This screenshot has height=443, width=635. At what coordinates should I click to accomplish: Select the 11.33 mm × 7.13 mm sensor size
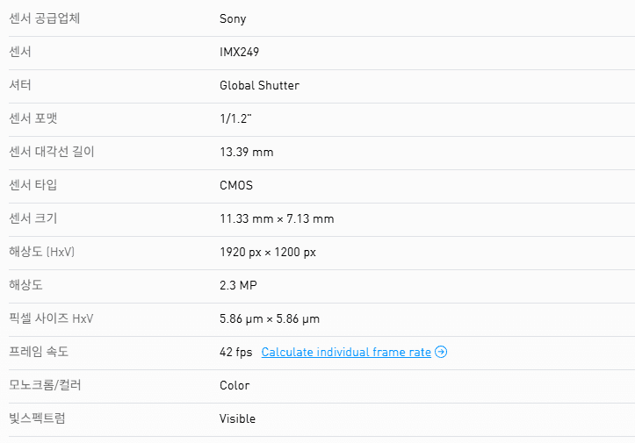277,218
